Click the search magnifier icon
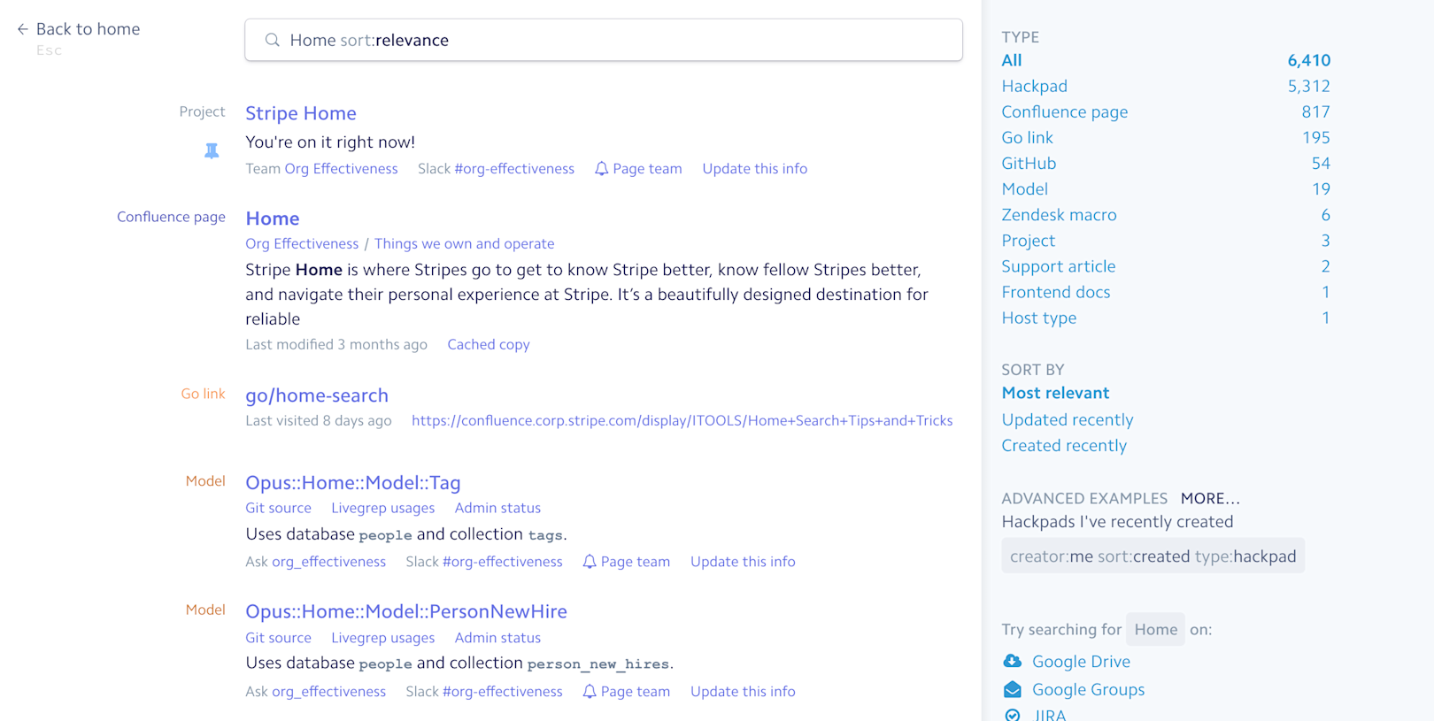Image resolution: width=1434 pixels, height=721 pixels. coord(273,40)
